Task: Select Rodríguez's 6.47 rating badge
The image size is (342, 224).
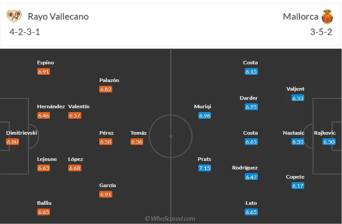Action: tap(251, 177)
